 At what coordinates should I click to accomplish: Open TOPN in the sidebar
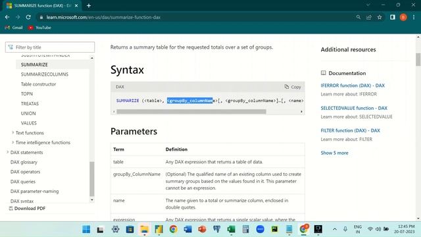point(27,93)
